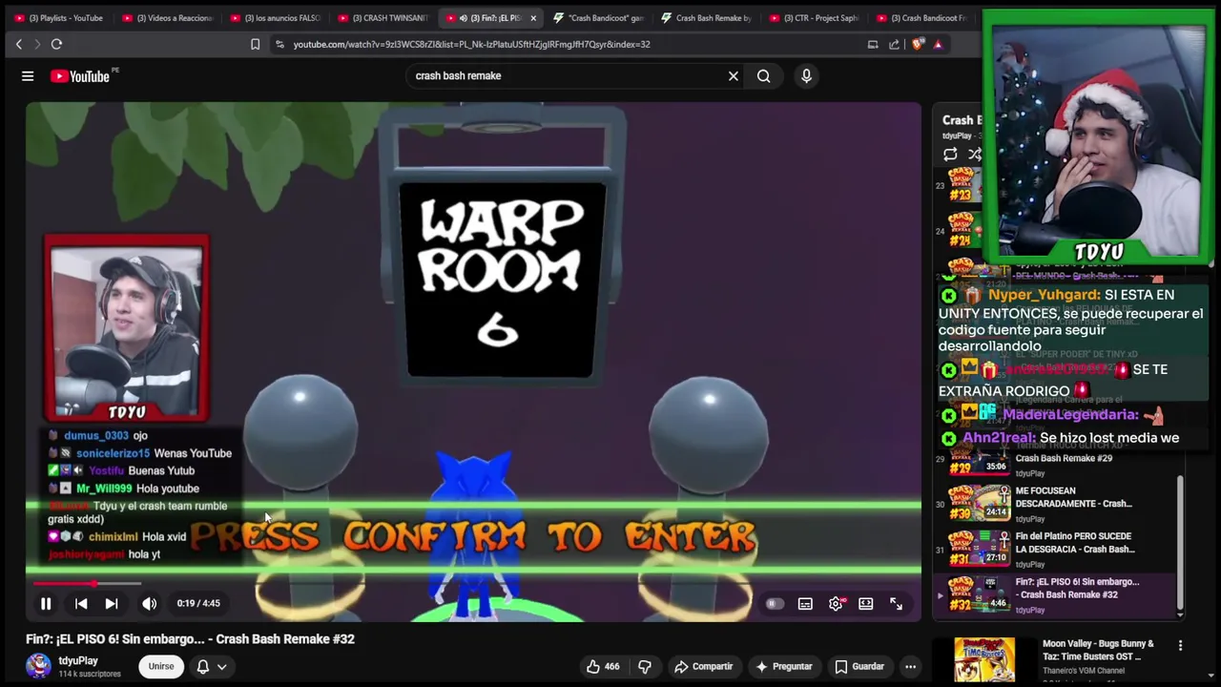Toggle the autoplay switch
The image size is (1221, 687).
tap(775, 603)
